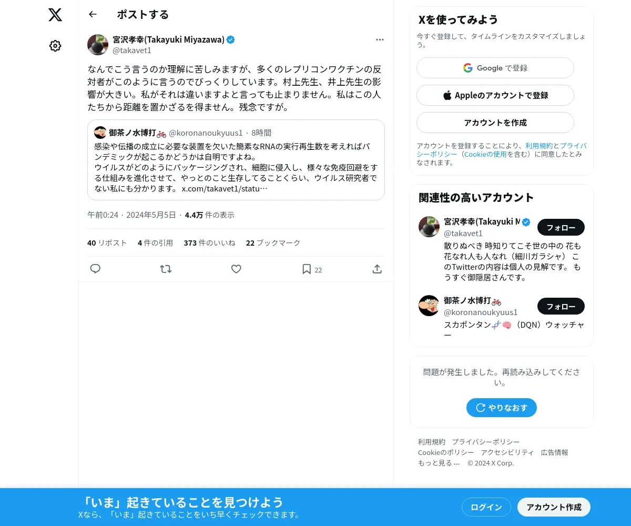
Task: Open the reply bubble icon
Action: [95, 269]
